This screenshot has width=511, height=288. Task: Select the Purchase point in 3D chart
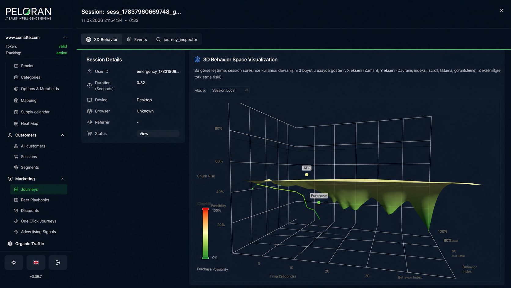(319, 202)
